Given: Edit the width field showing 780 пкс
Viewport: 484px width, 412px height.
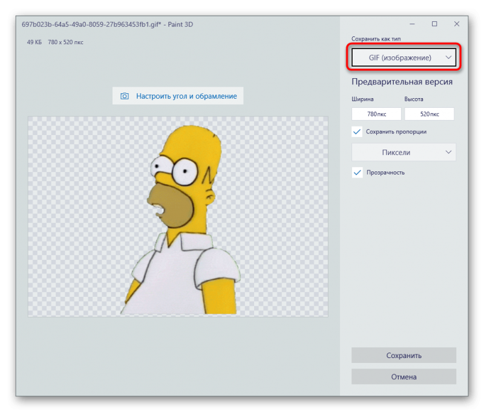Looking at the screenshot, I should pos(376,114).
